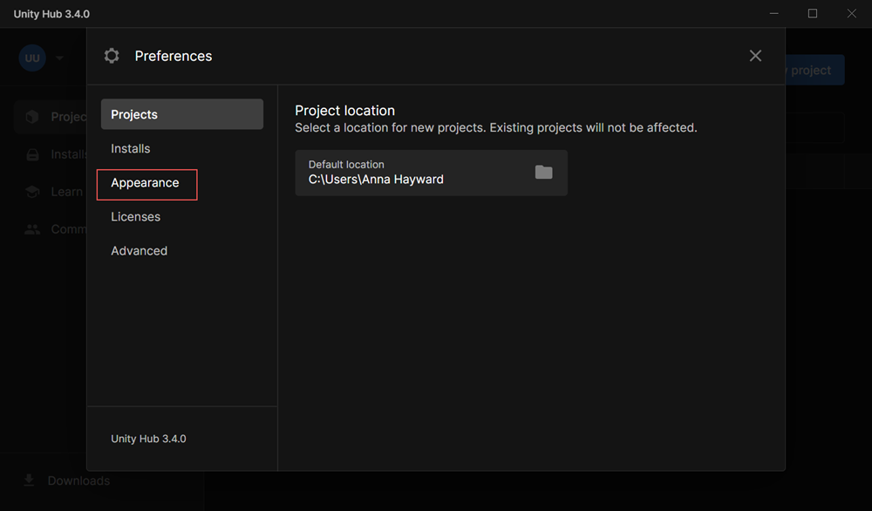
Task: Click the Default location path field
Action: coord(431,173)
